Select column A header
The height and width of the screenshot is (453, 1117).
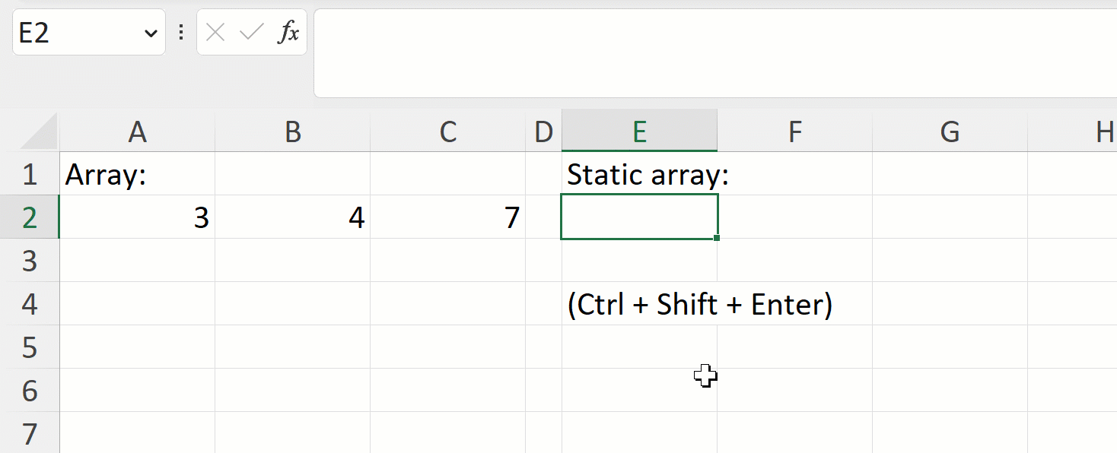(x=137, y=131)
